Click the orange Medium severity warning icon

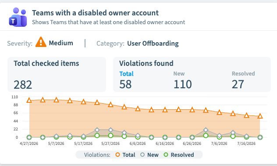[41, 42]
